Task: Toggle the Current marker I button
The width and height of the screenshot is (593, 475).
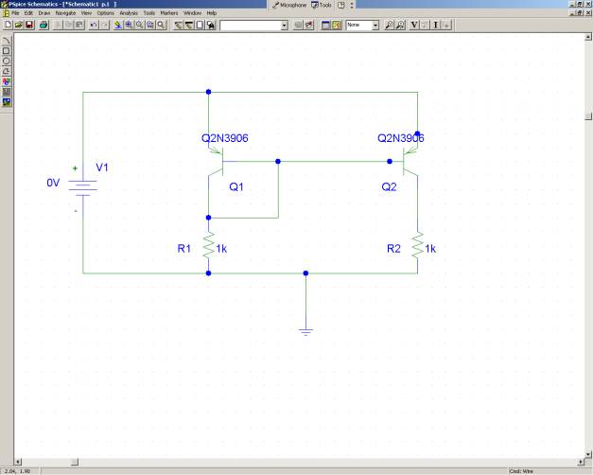Action: tap(436, 24)
